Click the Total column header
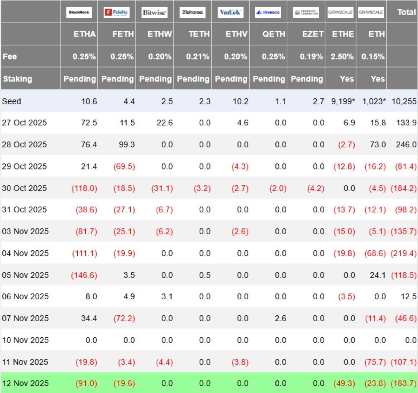The height and width of the screenshot is (393, 418). 407,12
